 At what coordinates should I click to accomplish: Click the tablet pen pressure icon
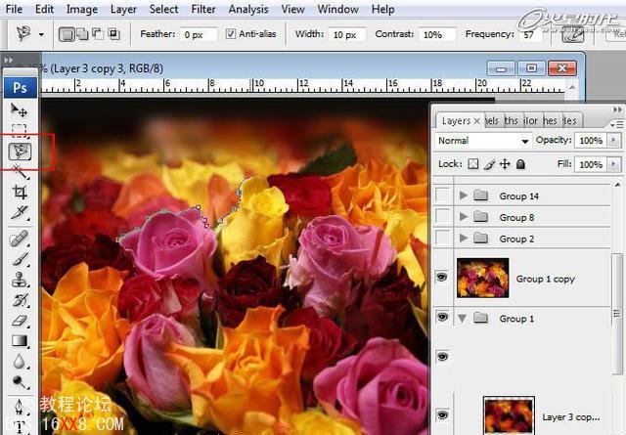[x=573, y=35]
